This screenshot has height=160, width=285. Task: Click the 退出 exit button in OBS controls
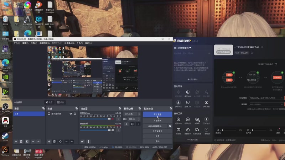157,141
